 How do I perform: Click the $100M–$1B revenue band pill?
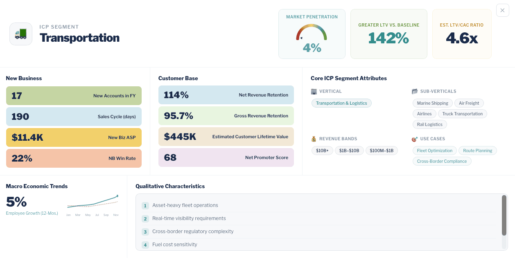pyautogui.click(x=382, y=151)
